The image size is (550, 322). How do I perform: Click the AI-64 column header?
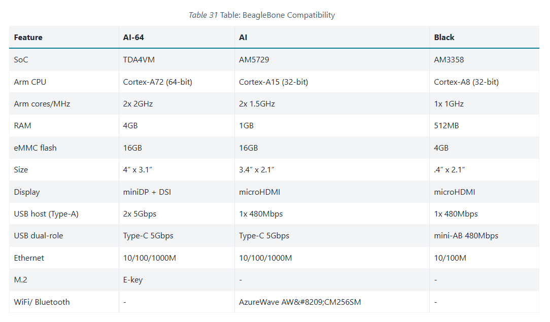click(134, 38)
